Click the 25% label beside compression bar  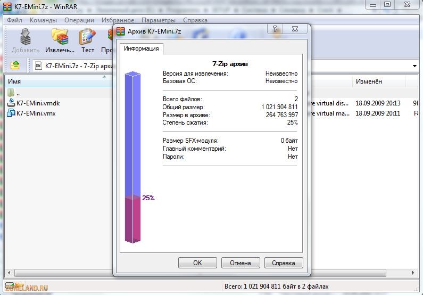148,198
